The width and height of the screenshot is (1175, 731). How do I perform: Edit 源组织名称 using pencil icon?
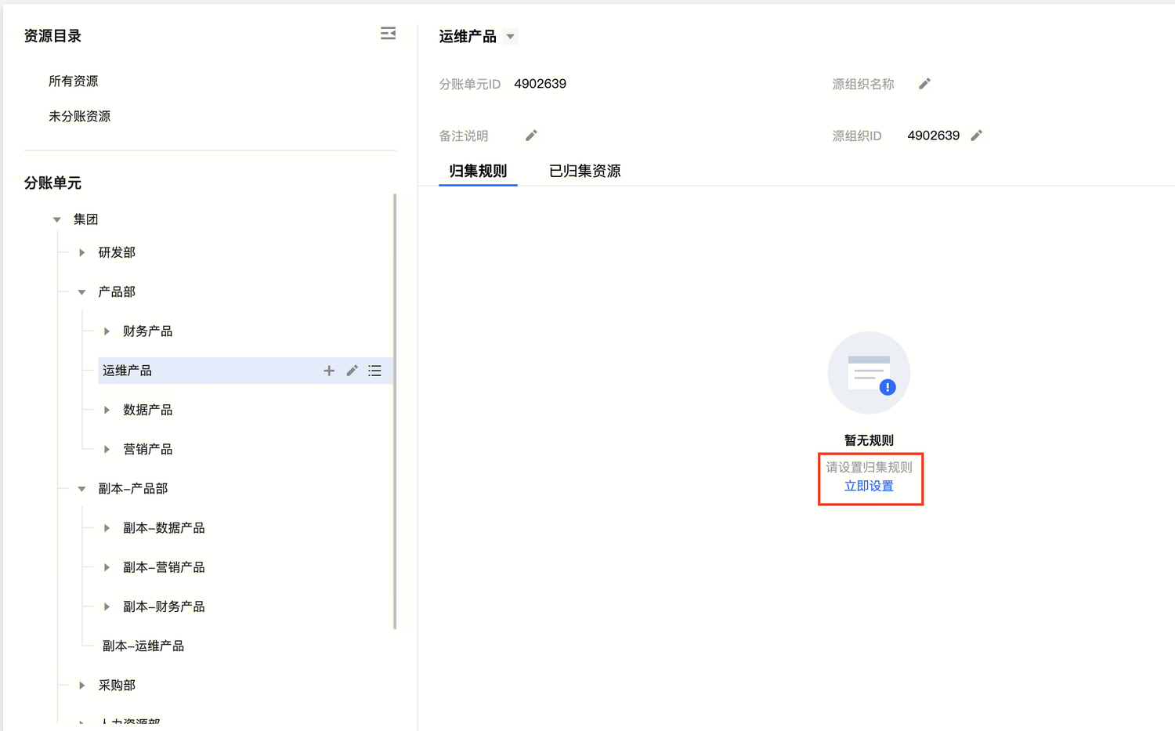pos(924,84)
